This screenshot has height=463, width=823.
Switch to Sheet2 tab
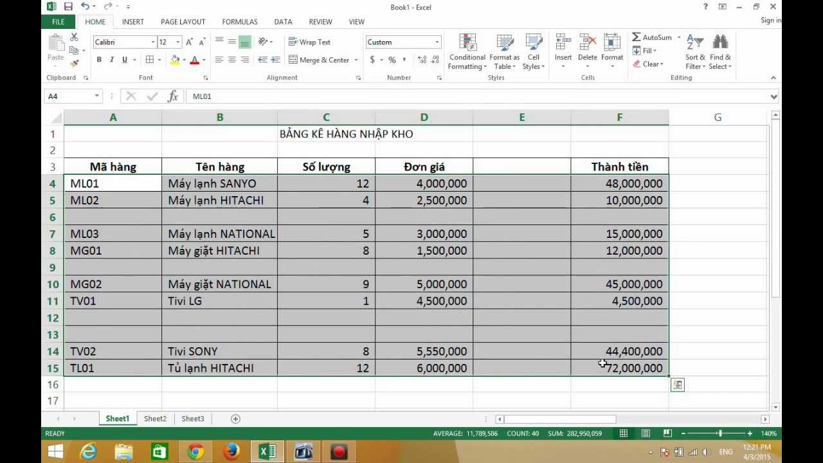click(x=155, y=419)
